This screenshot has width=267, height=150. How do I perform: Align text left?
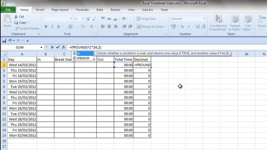coord(103,27)
